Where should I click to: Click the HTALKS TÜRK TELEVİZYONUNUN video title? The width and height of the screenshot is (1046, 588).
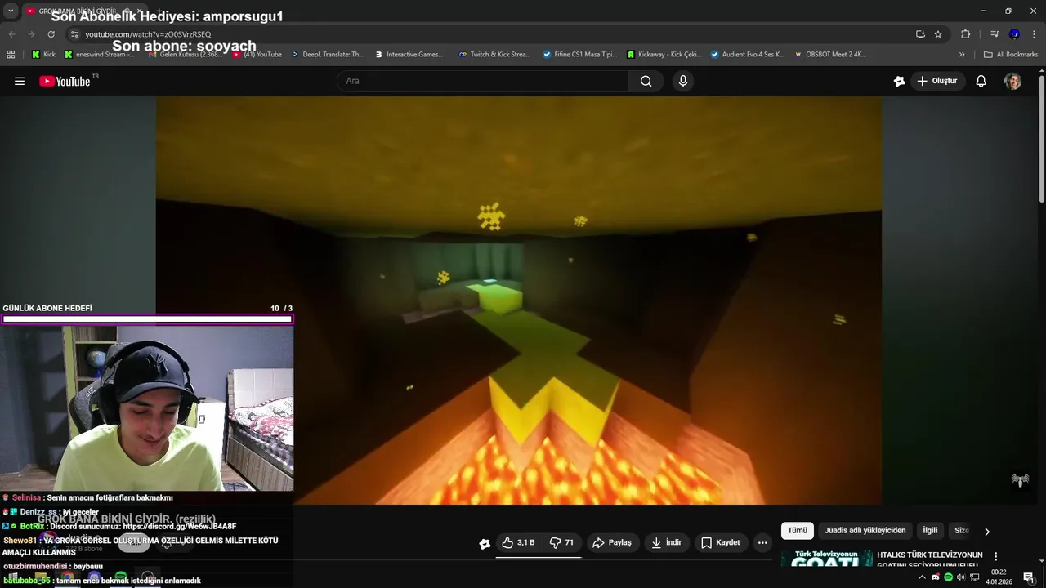(930, 559)
